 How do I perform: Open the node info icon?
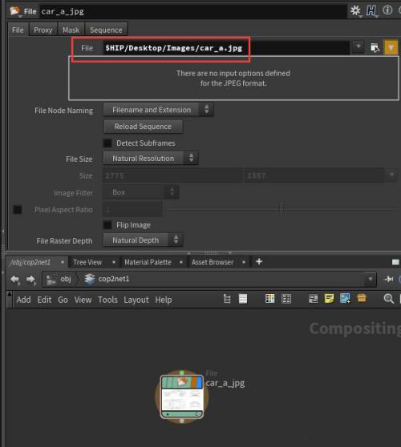(x=387, y=10)
